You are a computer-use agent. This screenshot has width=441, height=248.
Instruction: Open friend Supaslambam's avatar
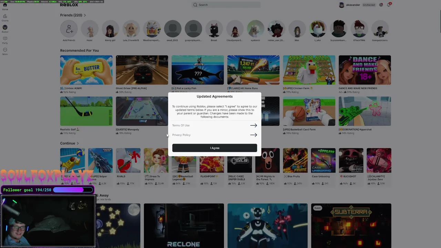[339, 29]
